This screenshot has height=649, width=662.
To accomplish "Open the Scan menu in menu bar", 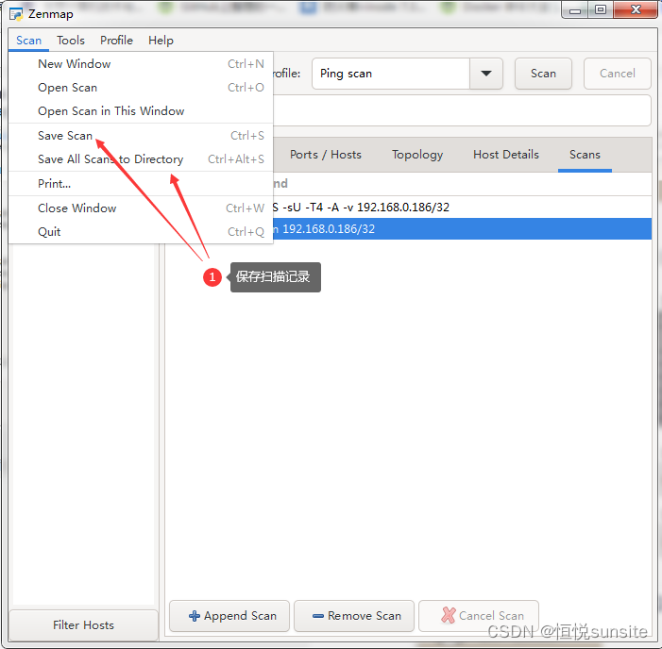I will pyautogui.click(x=28, y=41).
